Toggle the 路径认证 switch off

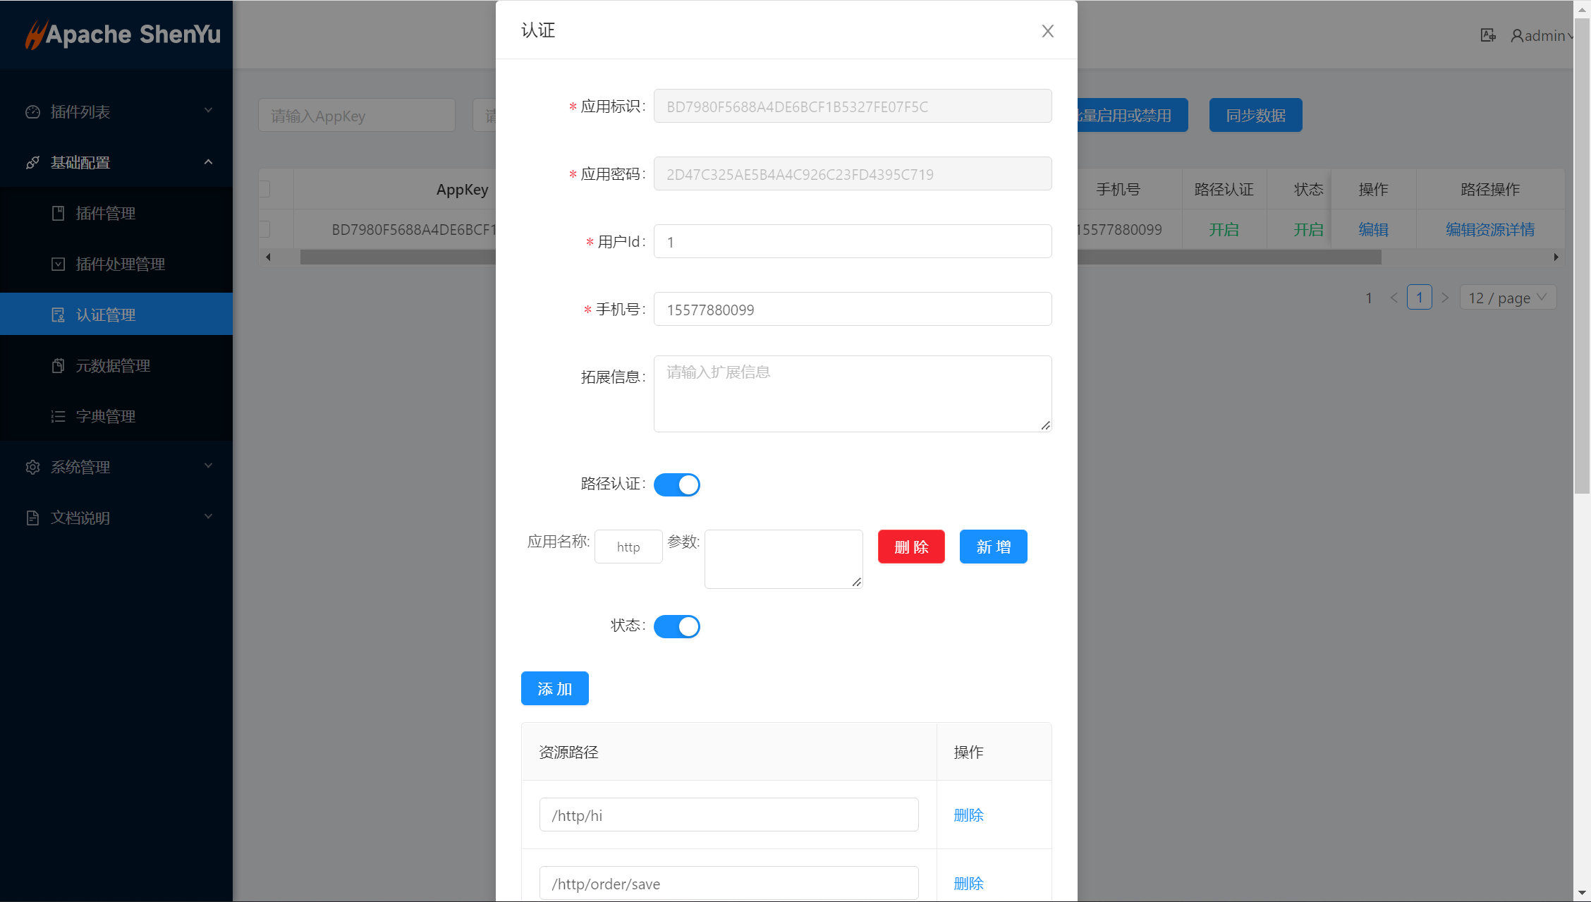coord(676,484)
